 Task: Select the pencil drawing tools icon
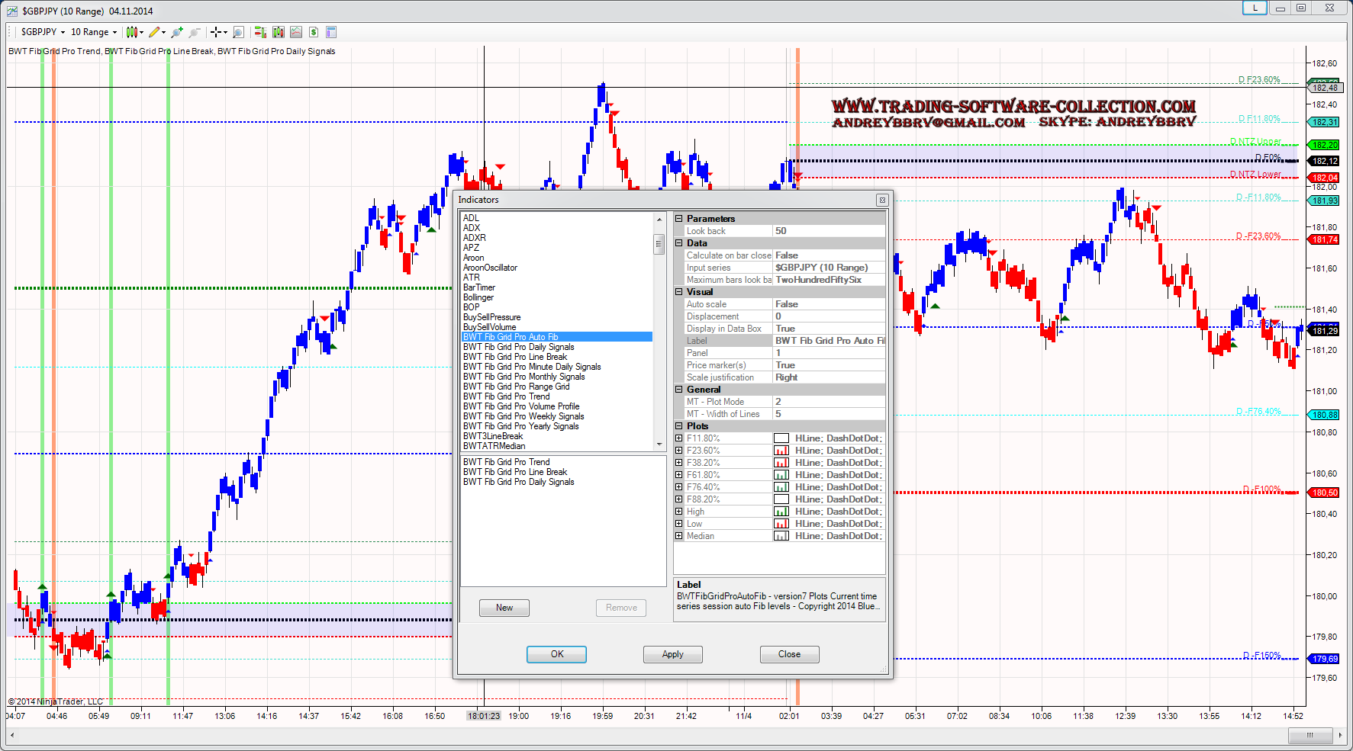(x=155, y=32)
